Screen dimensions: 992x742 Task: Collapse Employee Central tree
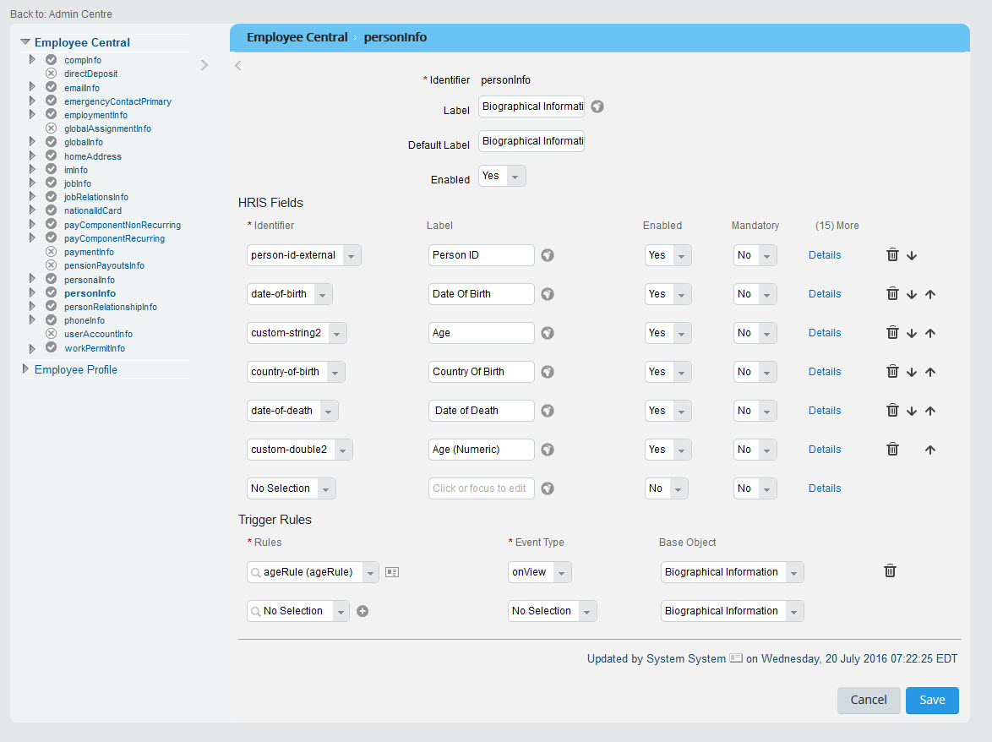click(x=25, y=41)
